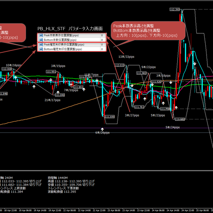
Task: Edit the Bottom確定矢印位置調整 value field
Action: click(x=103, y=49)
